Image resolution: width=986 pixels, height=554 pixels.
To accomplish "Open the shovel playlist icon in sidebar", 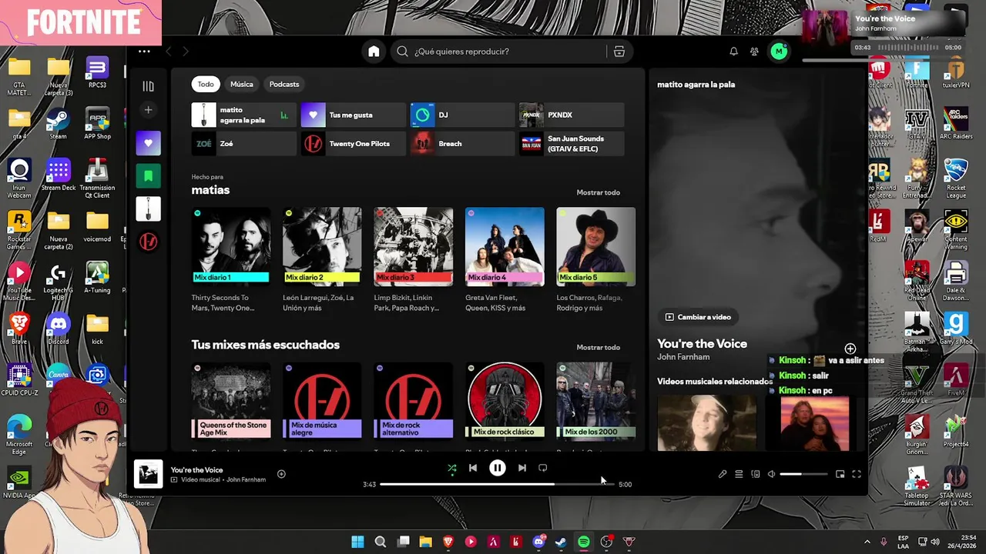I will (149, 209).
